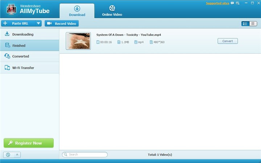Click the Online Video film reel icon

[x=112, y=8]
